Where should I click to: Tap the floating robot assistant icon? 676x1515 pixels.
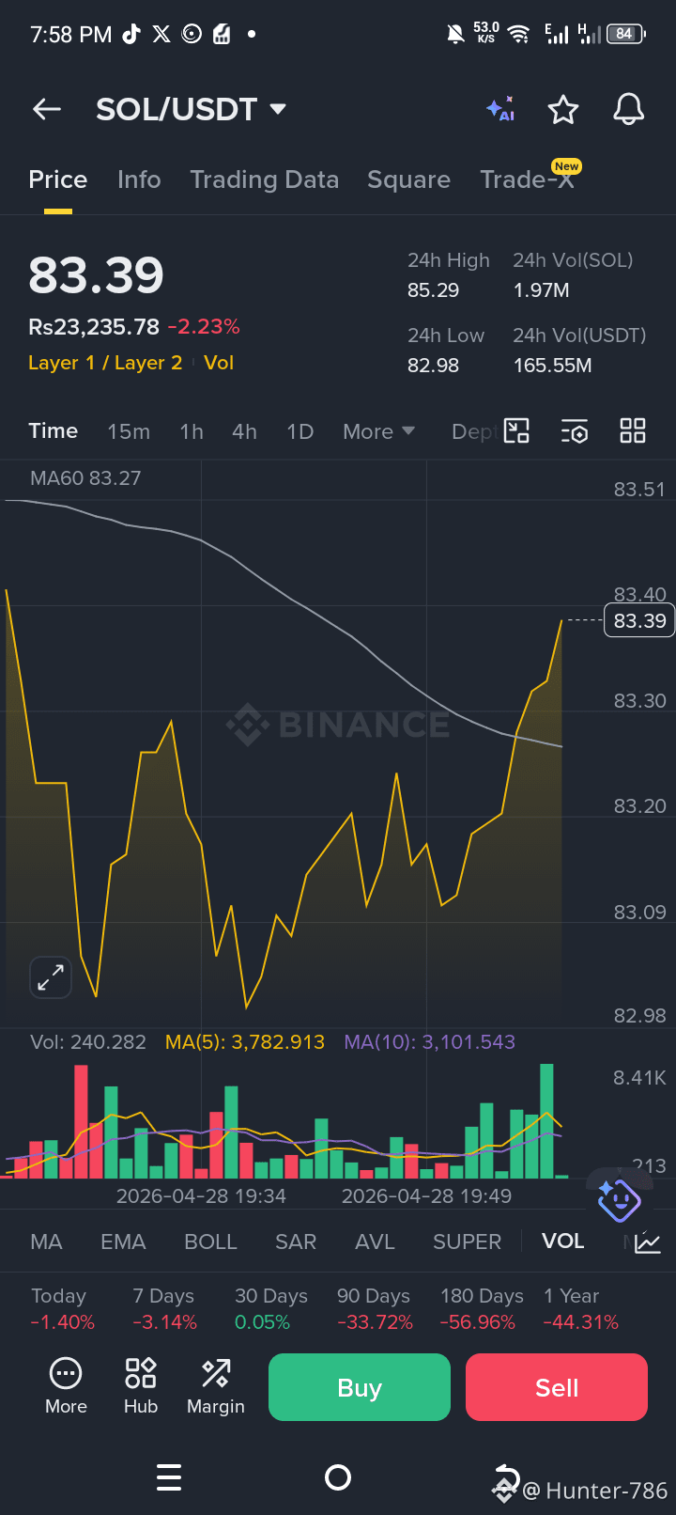pyautogui.click(x=618, y=1197)
